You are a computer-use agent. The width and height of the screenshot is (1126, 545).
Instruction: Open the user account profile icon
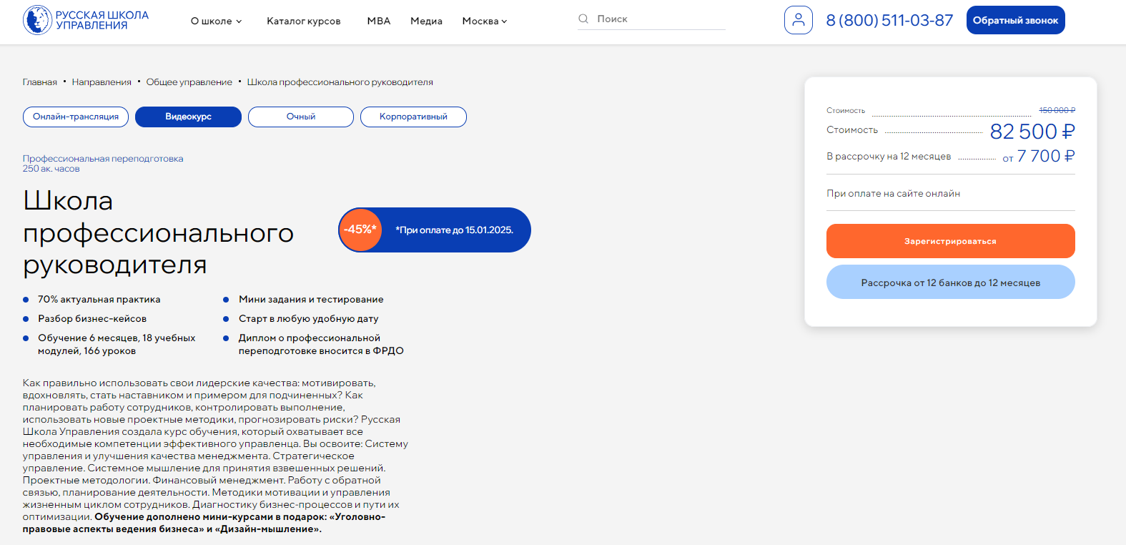(x=799, y=20)
